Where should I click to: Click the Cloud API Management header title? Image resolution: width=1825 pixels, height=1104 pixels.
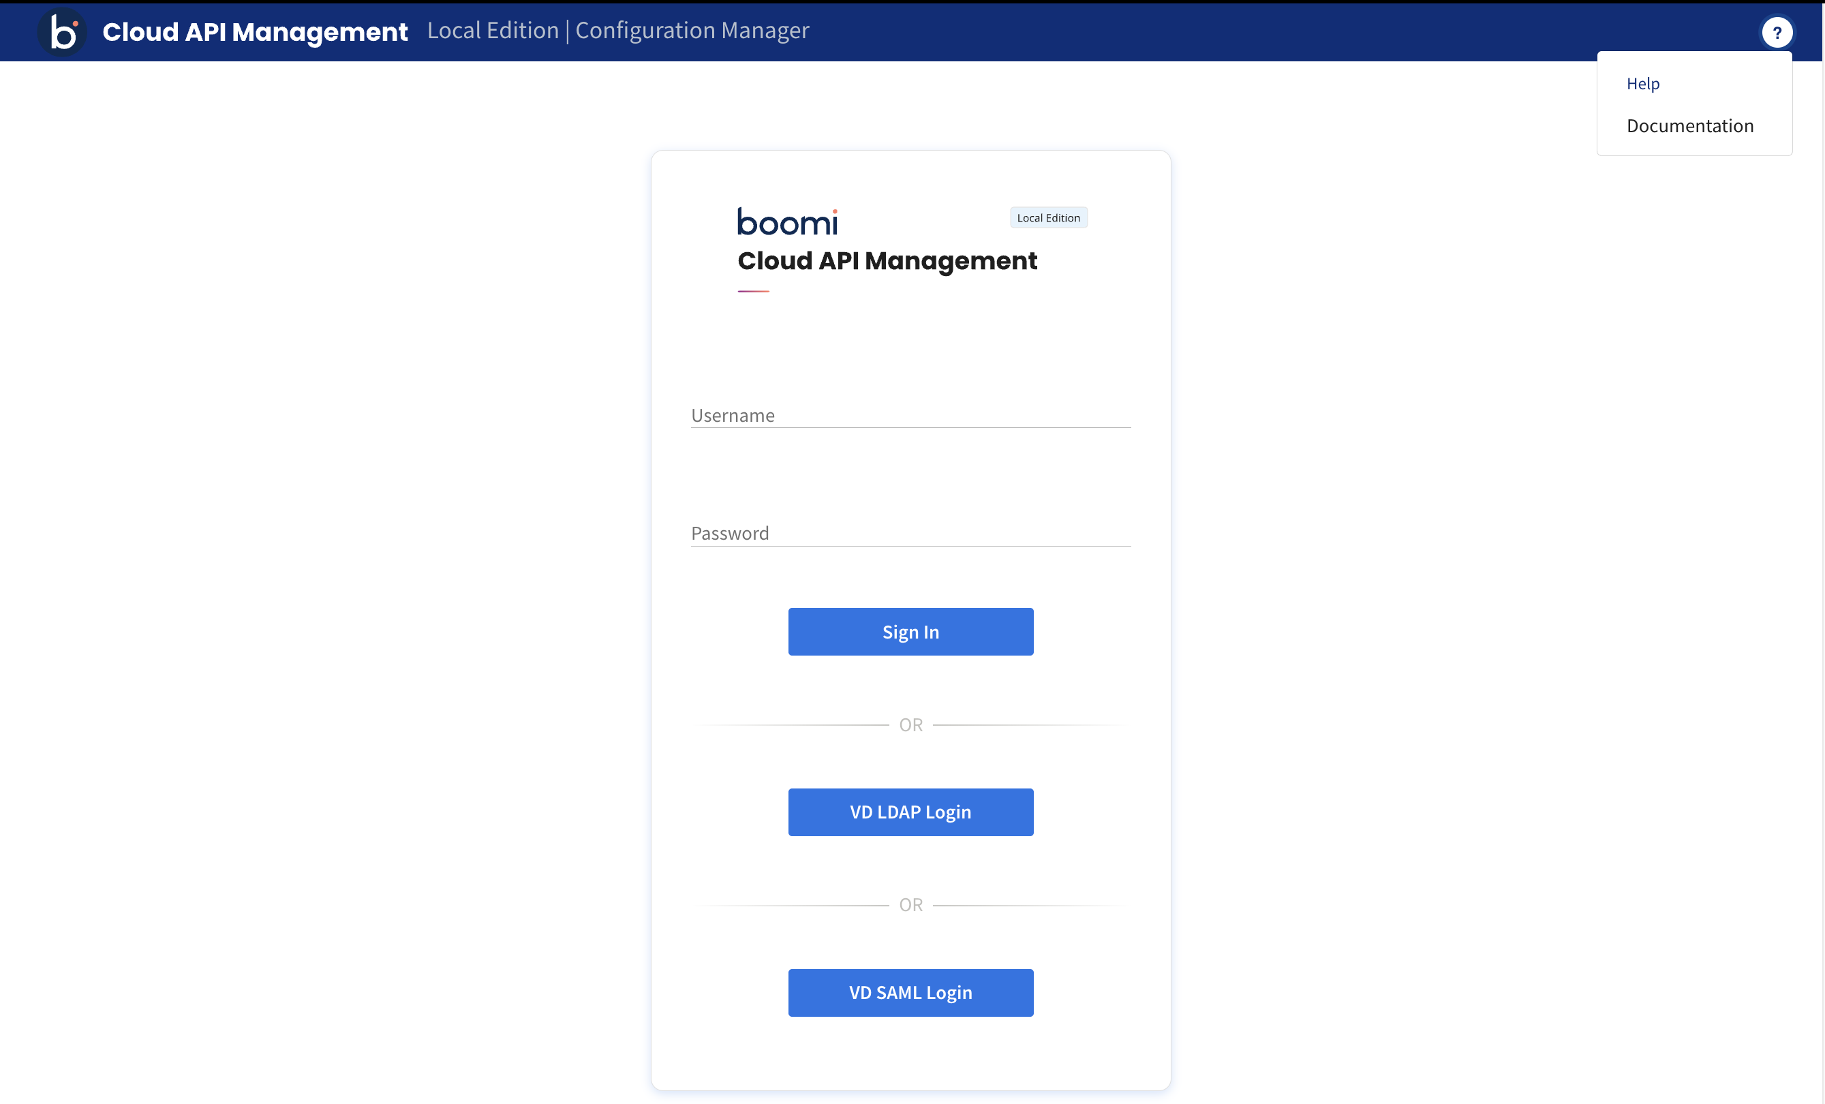click(255, 32)
